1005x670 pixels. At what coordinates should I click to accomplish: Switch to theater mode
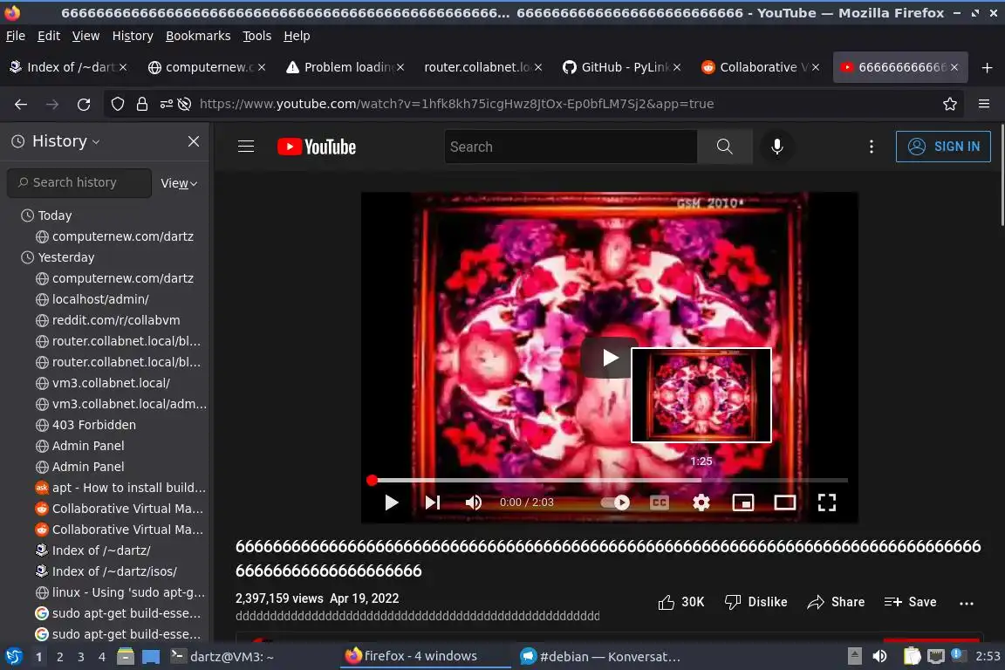[784, 502]
